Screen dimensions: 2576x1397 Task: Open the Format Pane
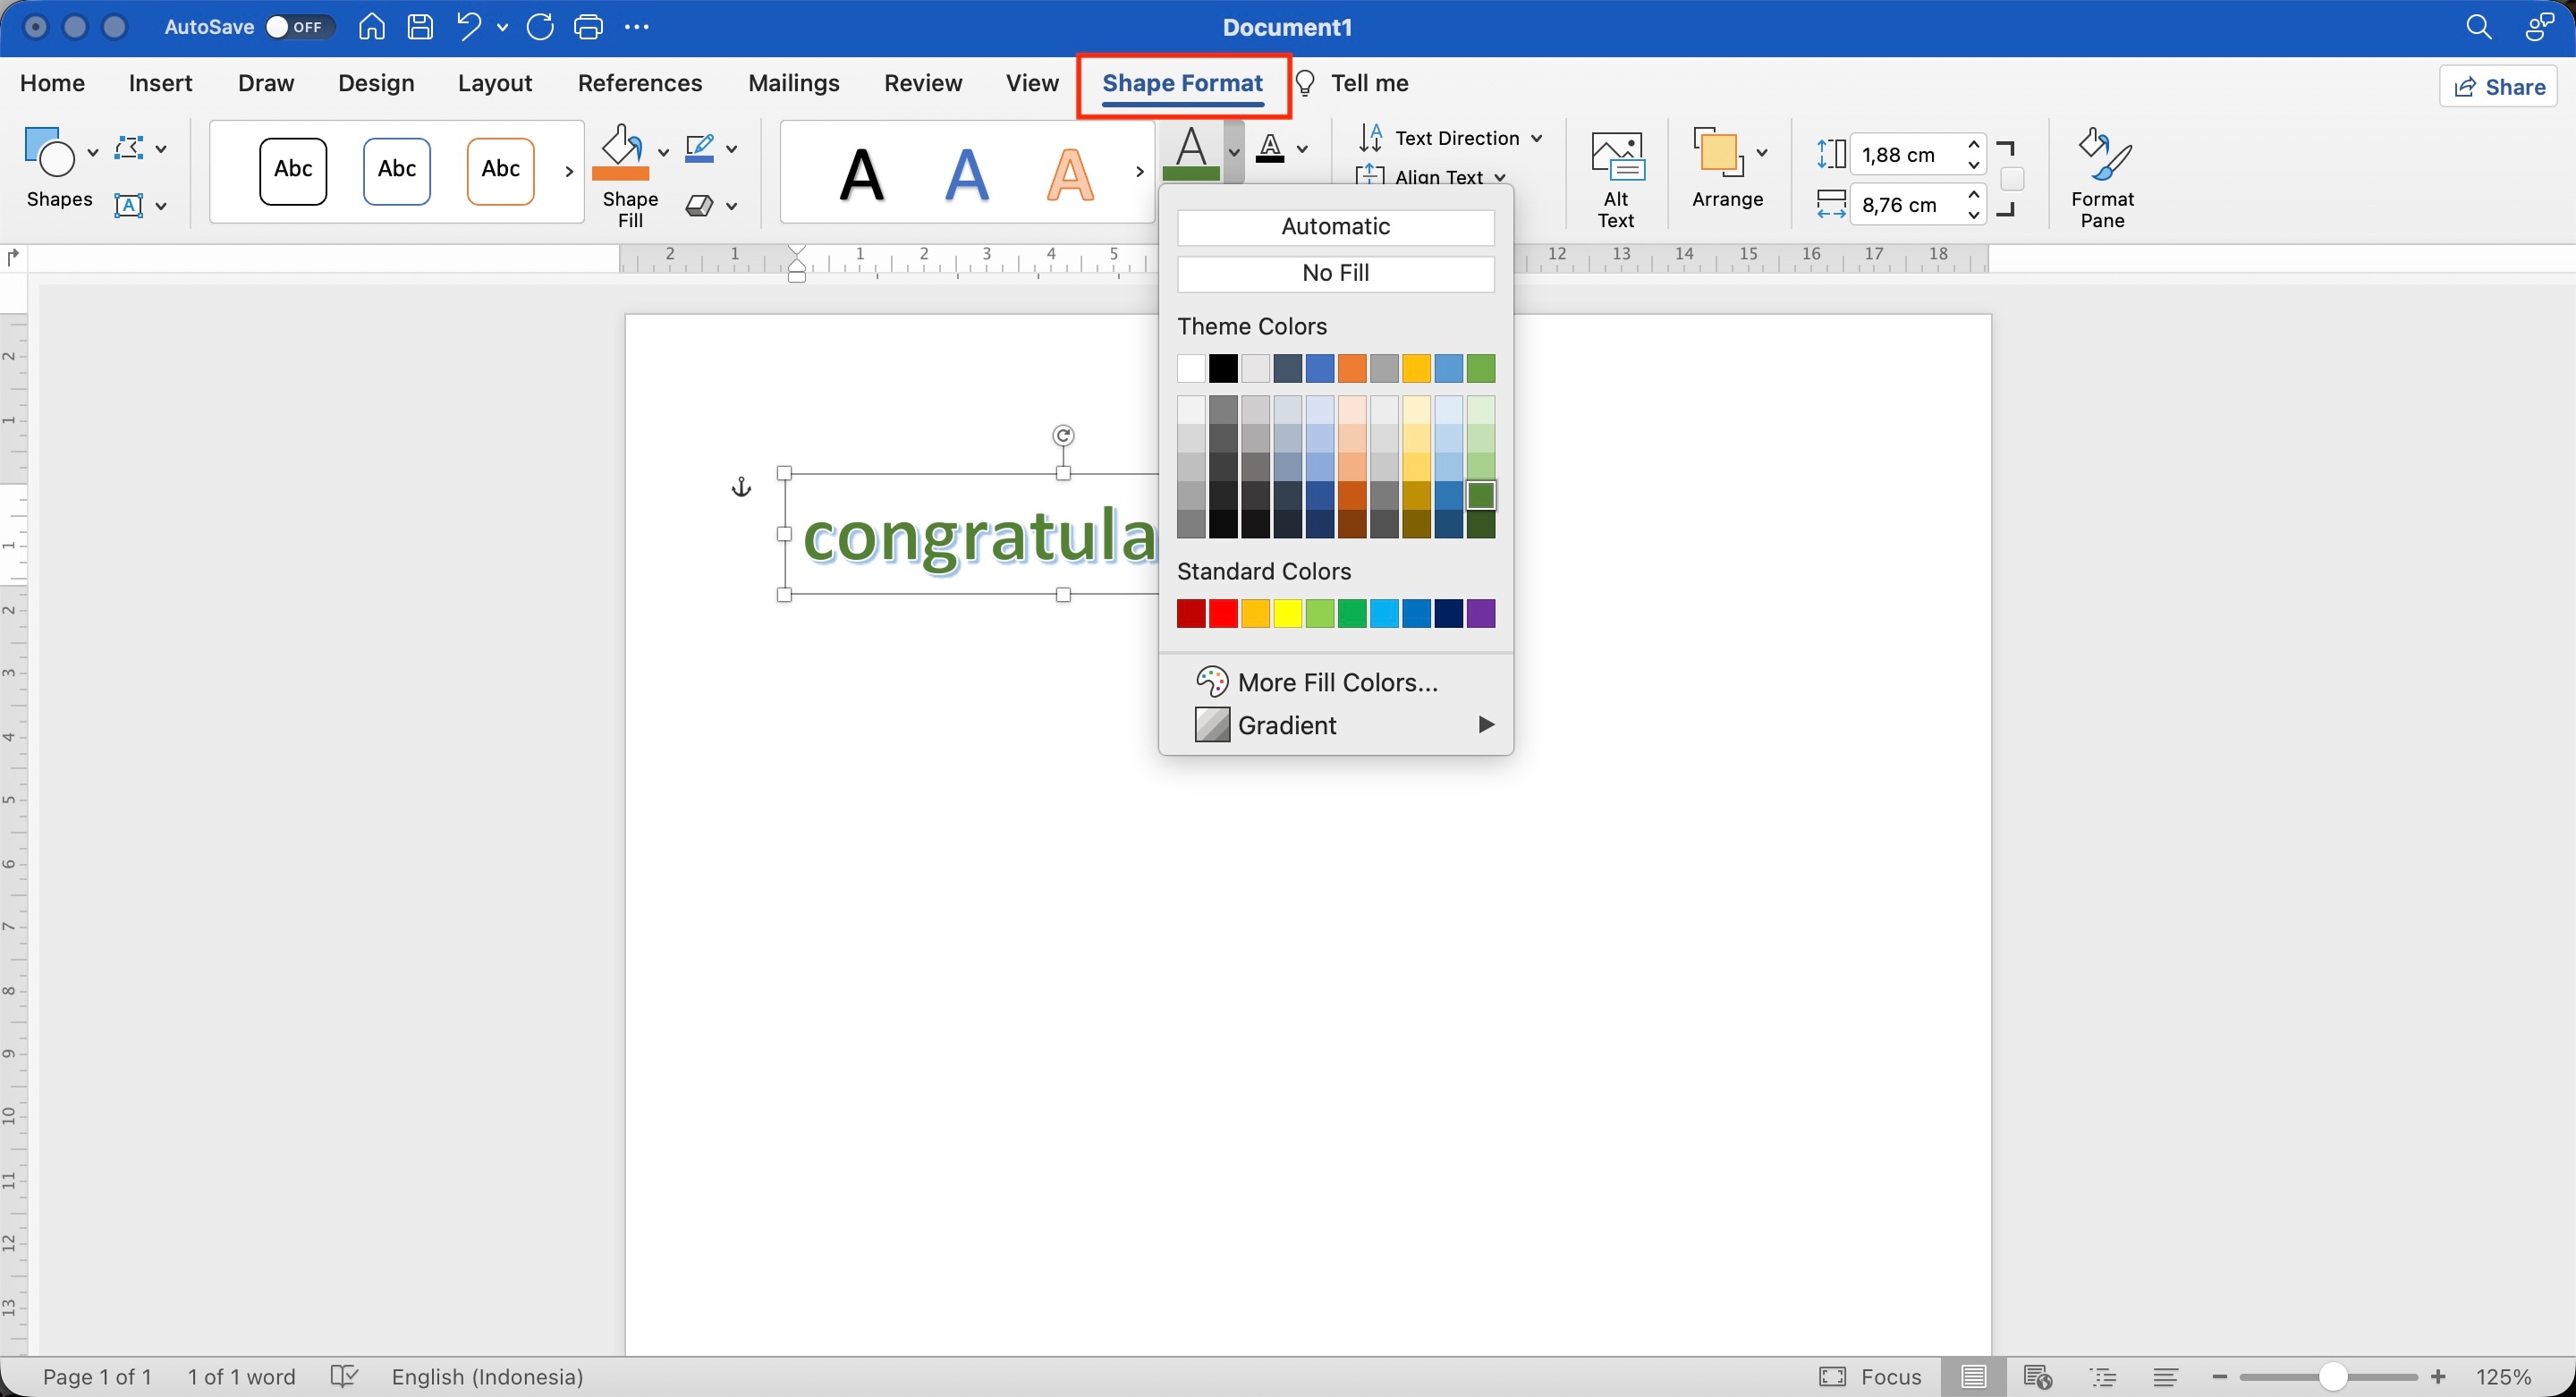2102,179
